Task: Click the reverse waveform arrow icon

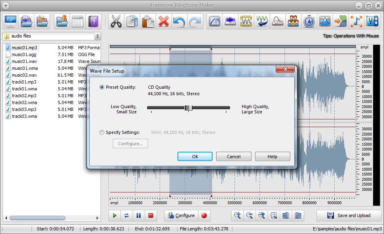Action: coord(262,21)
